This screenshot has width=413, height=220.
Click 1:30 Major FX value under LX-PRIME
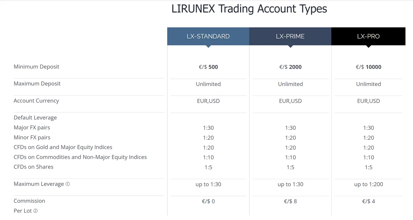290,128
